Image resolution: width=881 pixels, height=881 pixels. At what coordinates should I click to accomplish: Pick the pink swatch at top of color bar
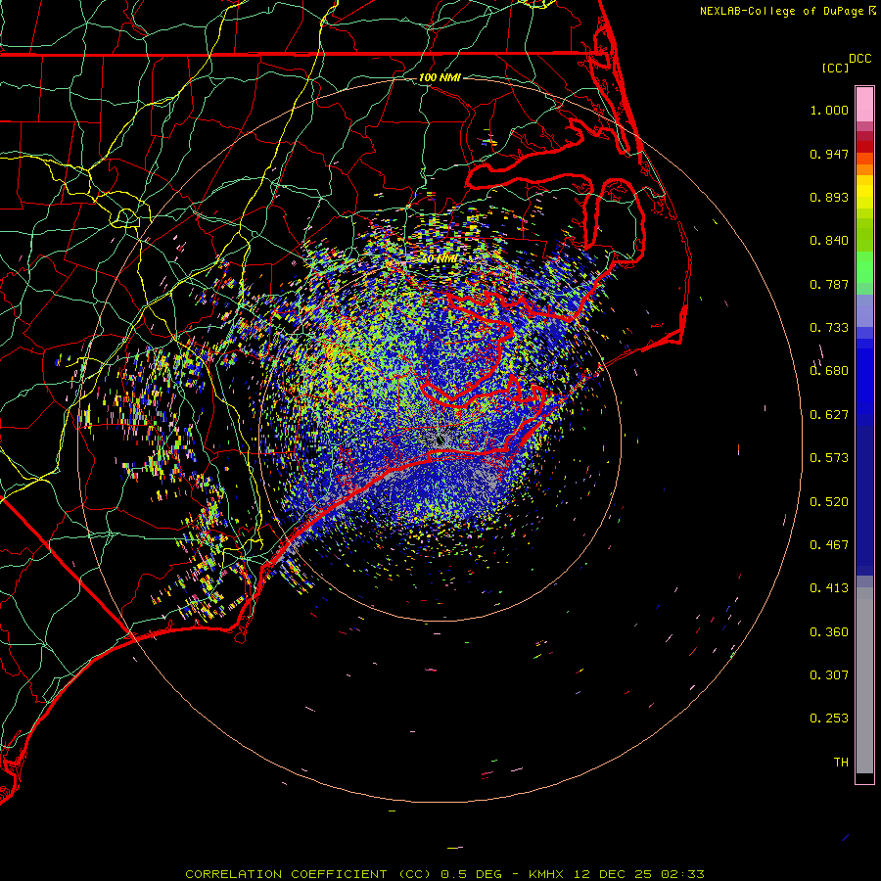(864, 105)
